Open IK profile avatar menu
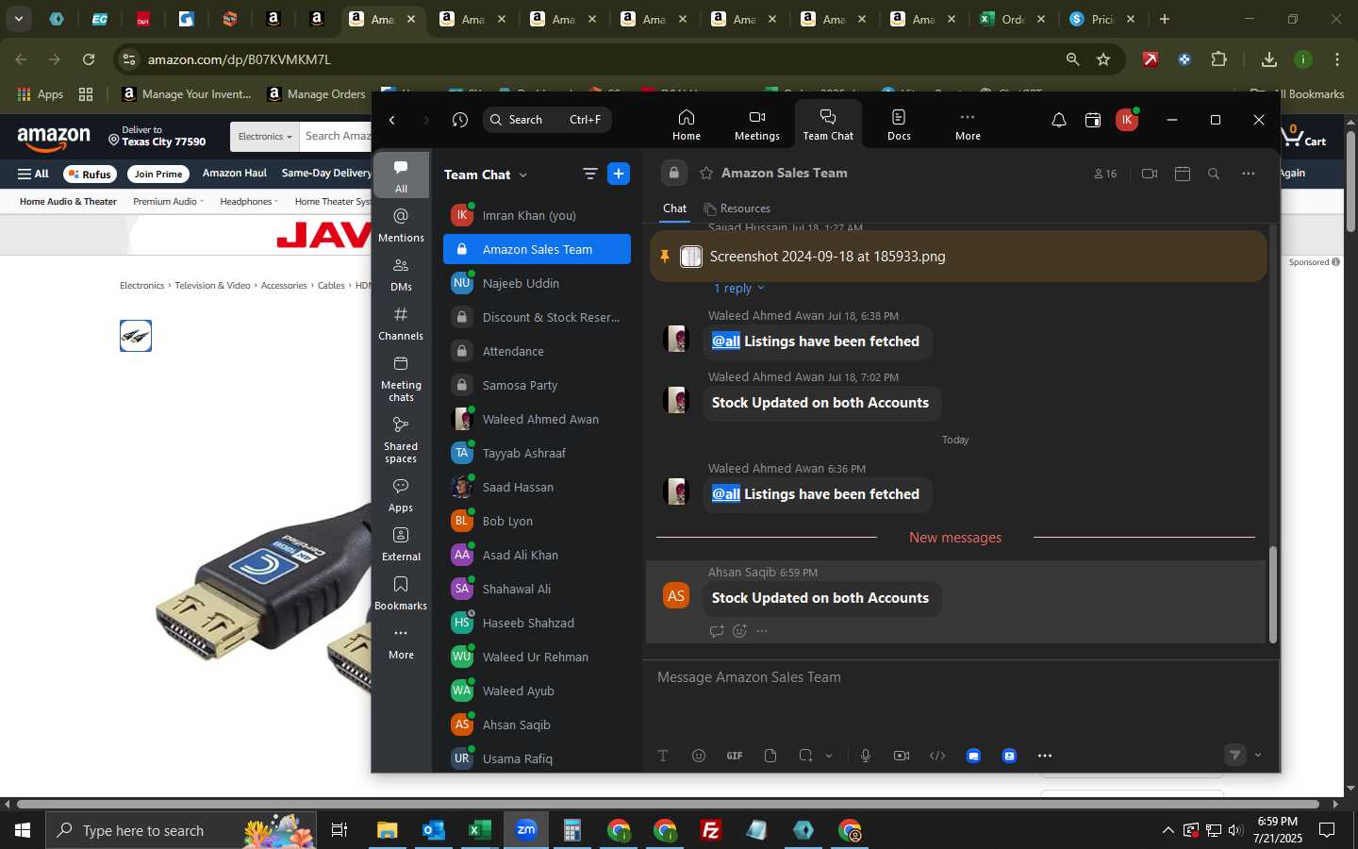The image size is (1358, 849). click(1126, 120)
